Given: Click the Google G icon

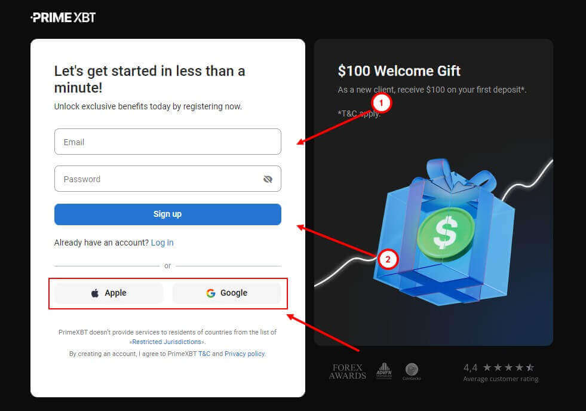Looking at the screenshot, I should [x=211, y=293].
